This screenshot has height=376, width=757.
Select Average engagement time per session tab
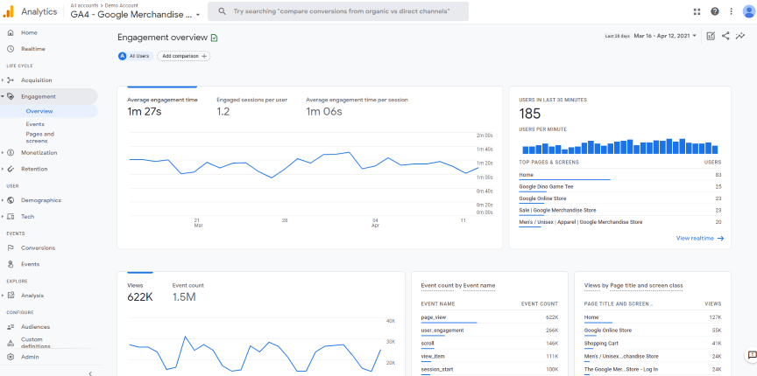click(357, 107)
